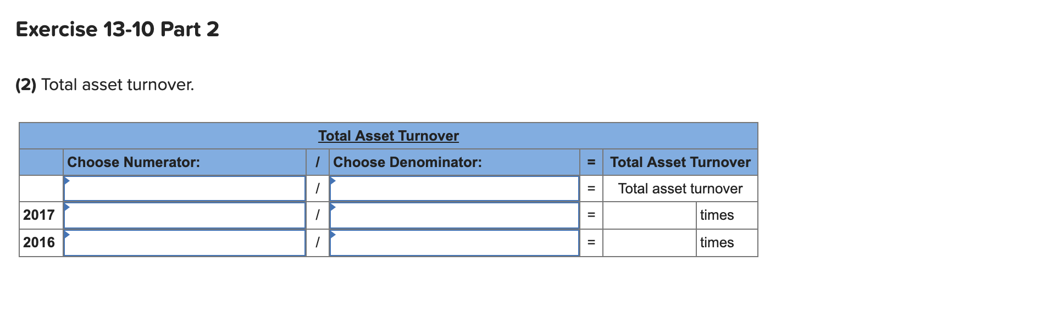This screenshot has width=1053, height=322.
Task: Click the Choose Denominator column header
Action: tap(407, 162)
